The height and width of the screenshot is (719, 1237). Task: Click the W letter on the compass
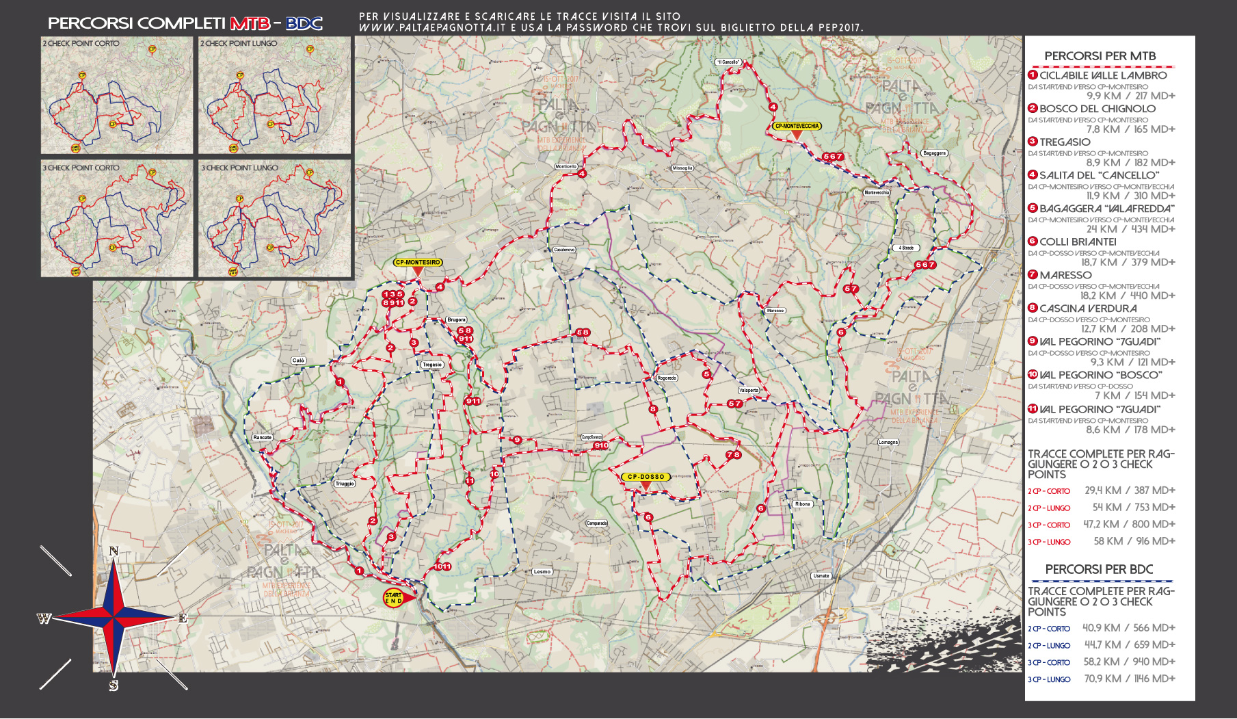point(44,618)
